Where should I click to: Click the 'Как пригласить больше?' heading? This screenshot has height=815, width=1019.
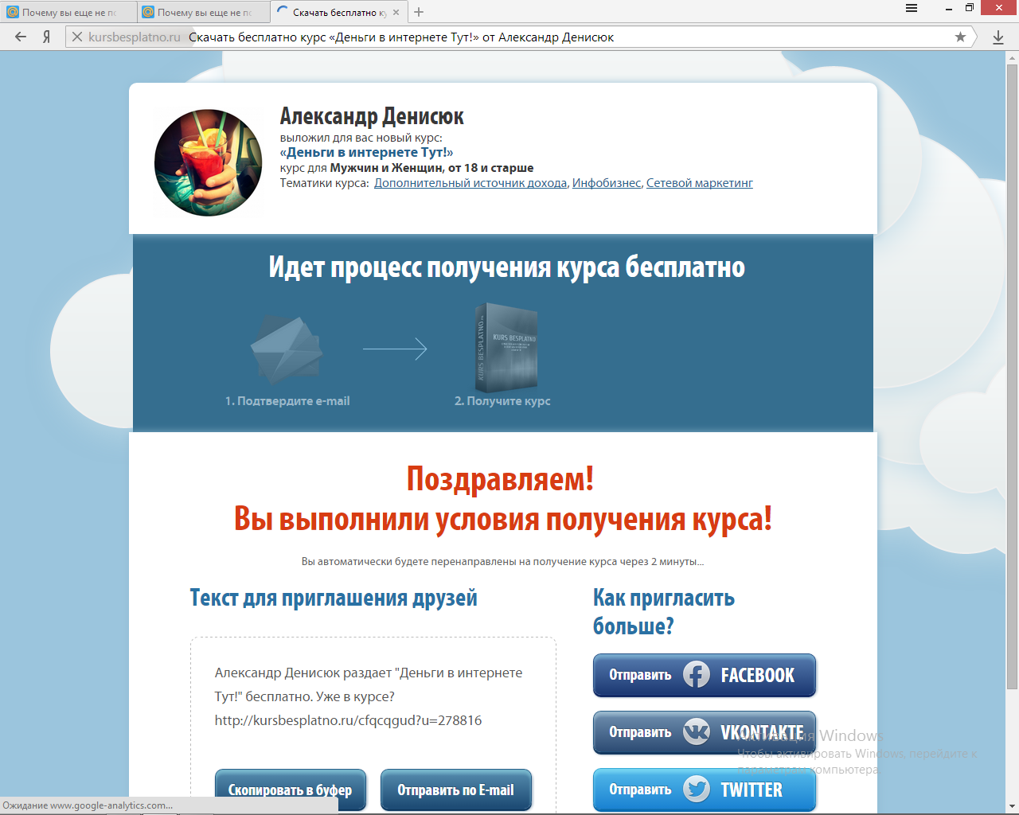click(x=664, y=612)
